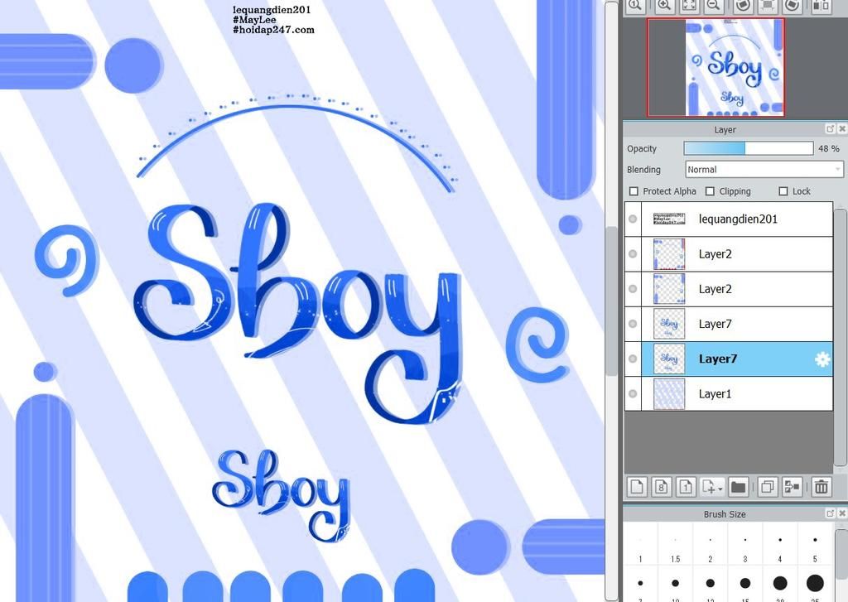This screenshot has width=848, height=602.
Task: Click the Layer panel title bar
Action: 724,129
